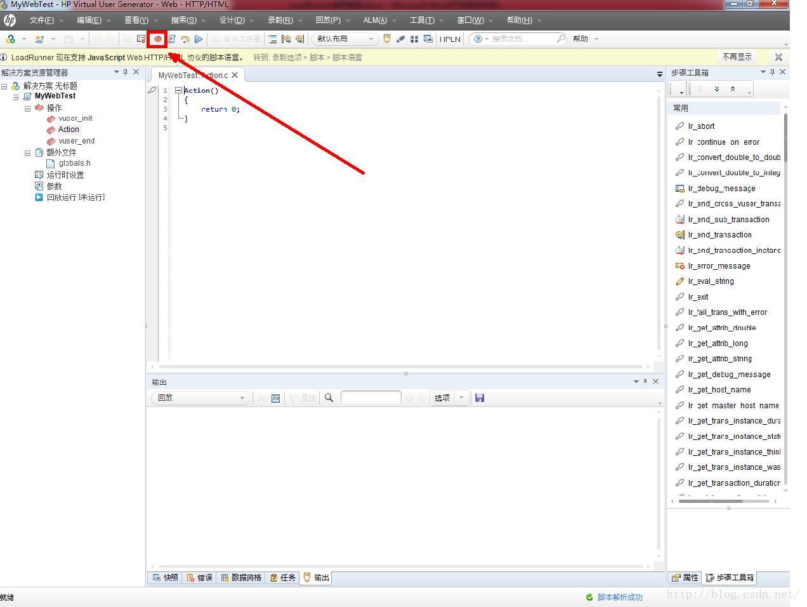Click the HP logo in the menu bar
This screenshot has width=807, height=607.
(x=10, y=20)
